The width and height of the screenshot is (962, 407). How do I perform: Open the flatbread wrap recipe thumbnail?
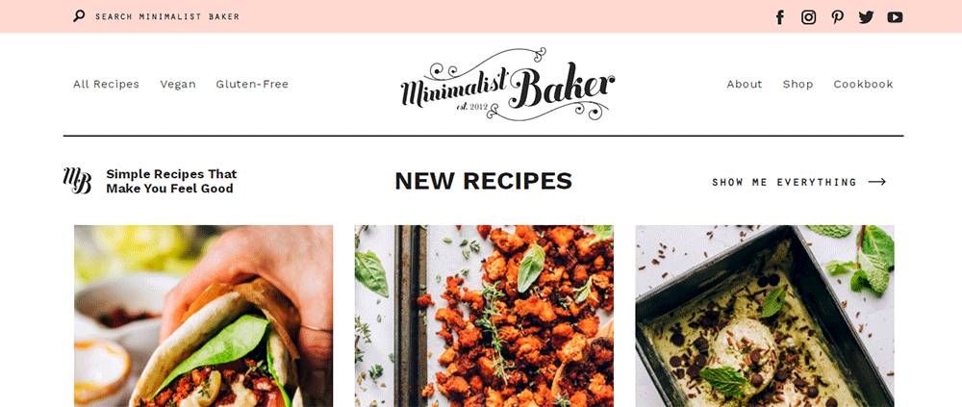coord(204,317)
